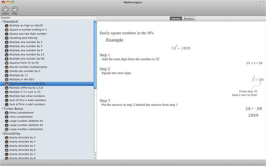Click icon beside Doubling and halving
The width and height of the screenshot is (266, 166).
tap(7, 38)
